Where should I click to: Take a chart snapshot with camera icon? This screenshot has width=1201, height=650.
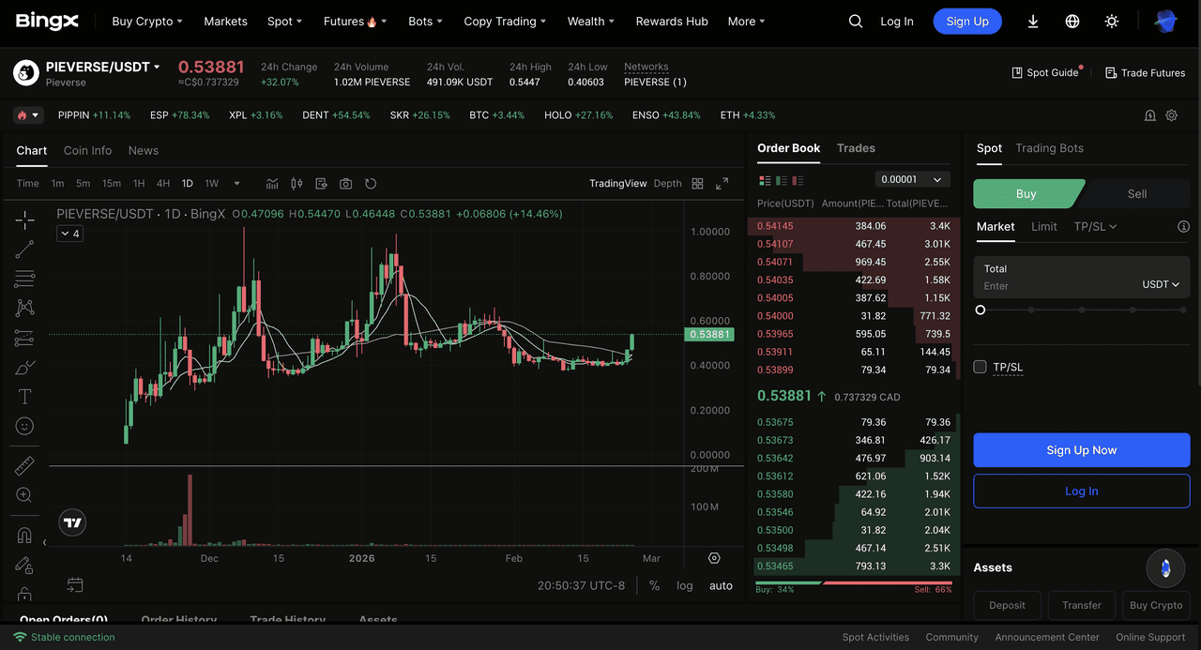(x=346, y=184)
